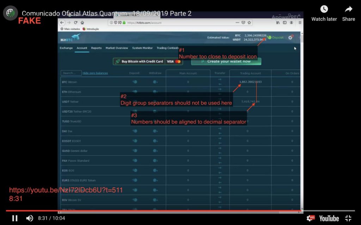
Task: Click the hitbtc.com/account address bar
Action: click(179, 22)
